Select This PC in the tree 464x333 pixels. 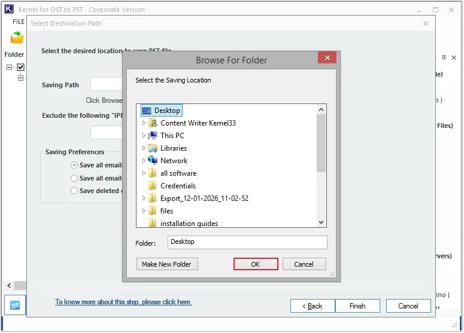pyautogui.click(x=172, y=136)
